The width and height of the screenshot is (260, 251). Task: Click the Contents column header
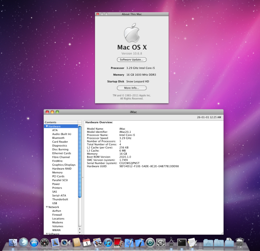[61, 122]
